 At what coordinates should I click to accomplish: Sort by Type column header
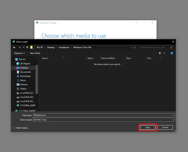(x=129, y=58)
